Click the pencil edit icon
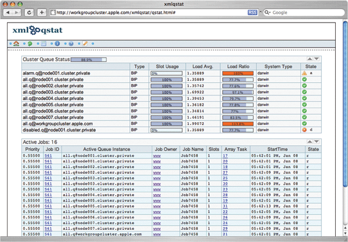 click(85, 44)
